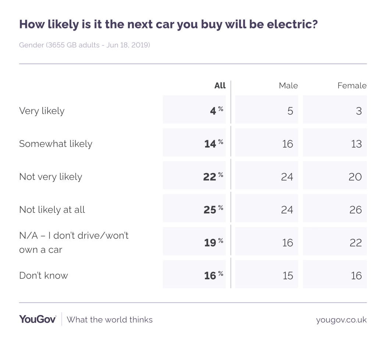Click the Not likely at all label

click(52, 210)
